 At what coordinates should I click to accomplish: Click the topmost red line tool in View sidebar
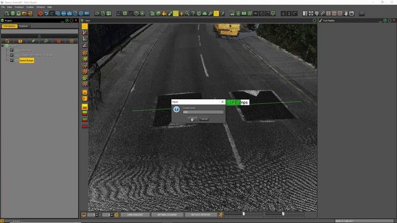point(84,33)
